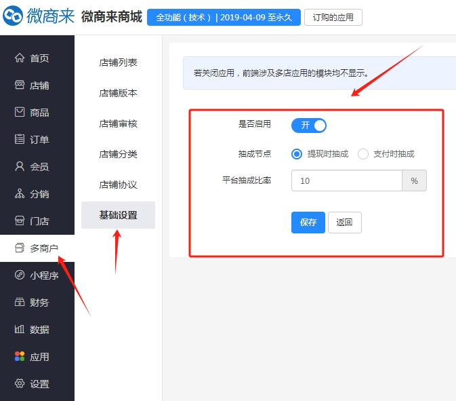Click the 订单 list icon in sidebar
The image size is (456, 401).
coord(20,140)
